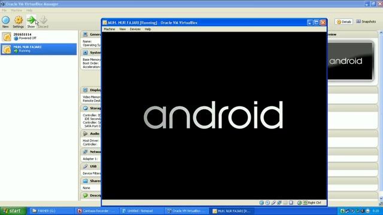This screenshot has height=215, width=383.
Task: Switch to Oracle VM VirtualBox Manager taskbar item
Action: tap(187, 211)
